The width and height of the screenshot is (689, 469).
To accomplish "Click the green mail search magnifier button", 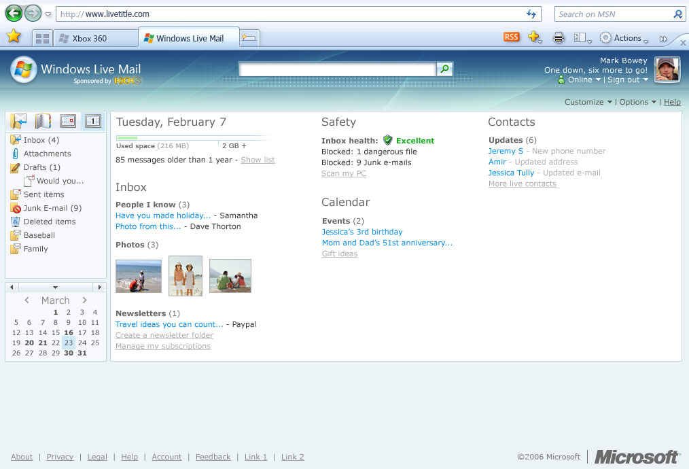I will (x=444, y=69).
